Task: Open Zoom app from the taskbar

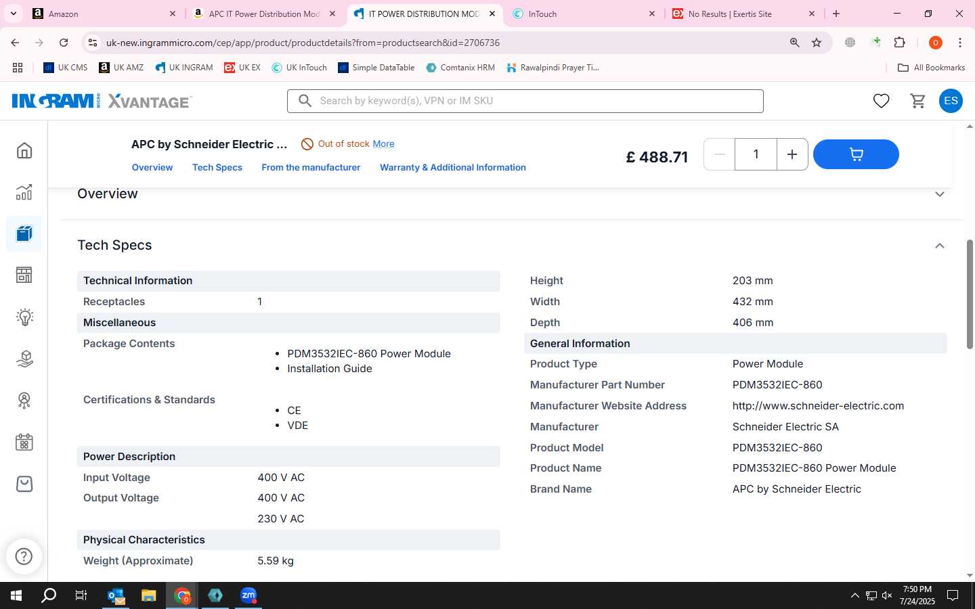Action: coord(248,595)
